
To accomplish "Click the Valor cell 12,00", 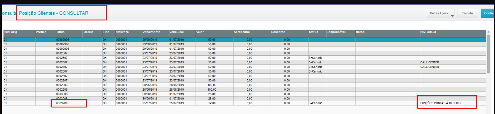I will 214,103.
